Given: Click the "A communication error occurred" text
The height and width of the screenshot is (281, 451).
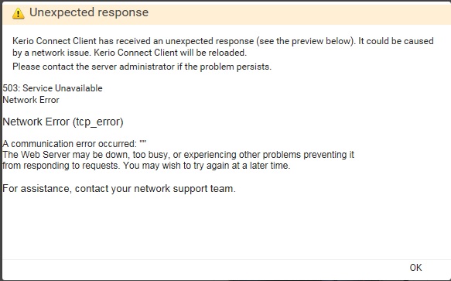Looking at the screenshot, I should pos(70,143).
